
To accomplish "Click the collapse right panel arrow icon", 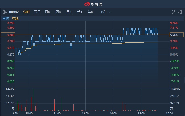I will pyautogui.click(x=180, y=12).
